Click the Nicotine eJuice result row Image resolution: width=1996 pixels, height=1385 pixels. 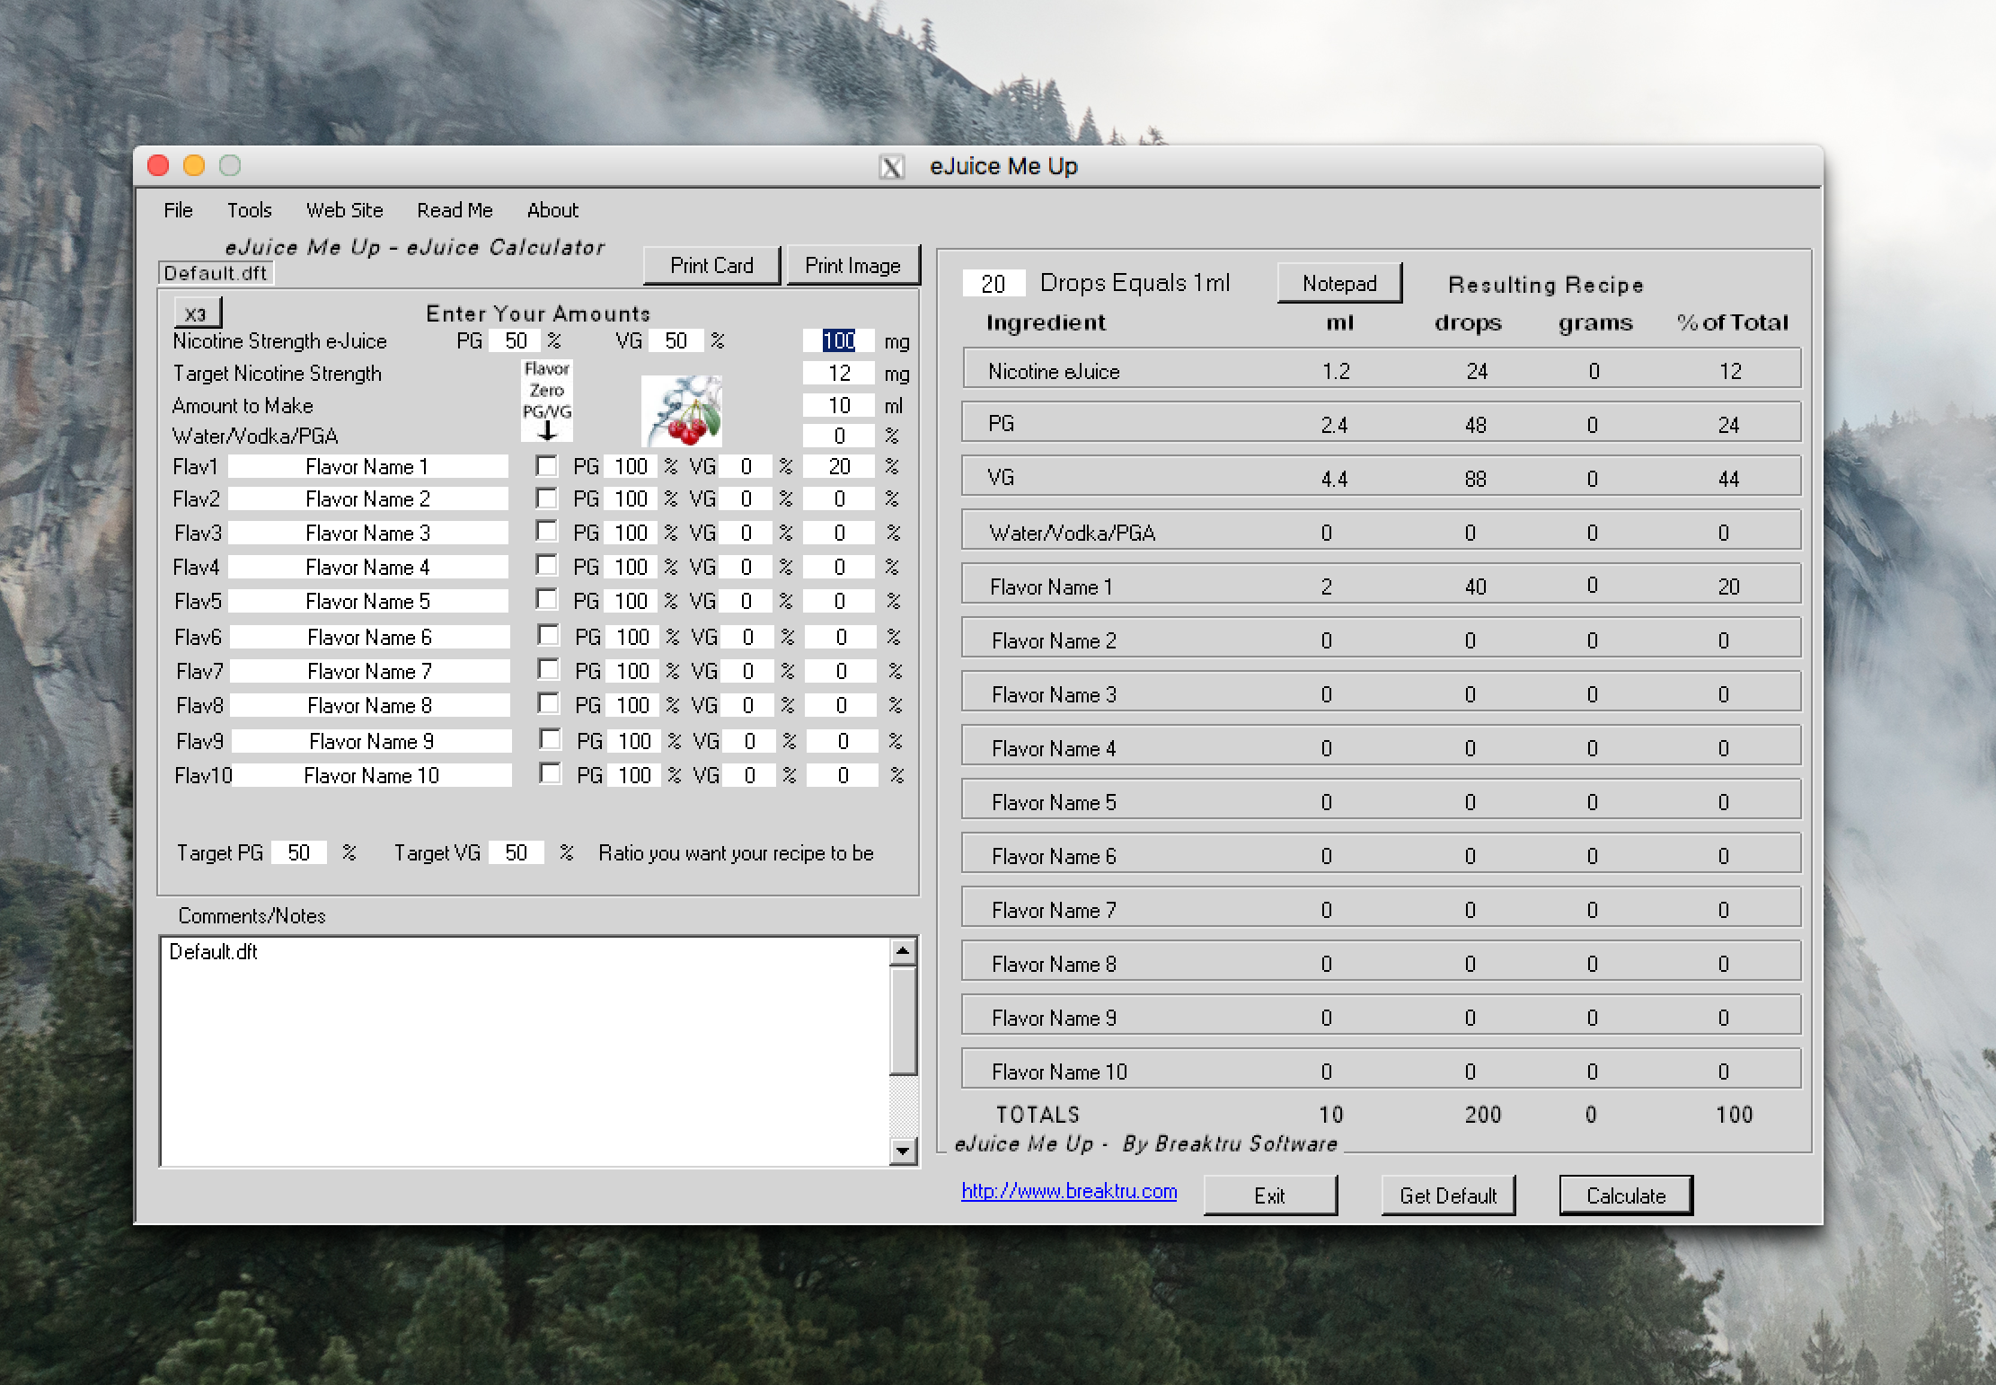pos(1382,370)
